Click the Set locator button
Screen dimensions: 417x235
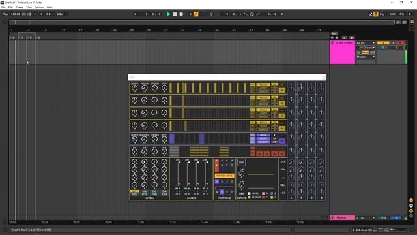334,33
